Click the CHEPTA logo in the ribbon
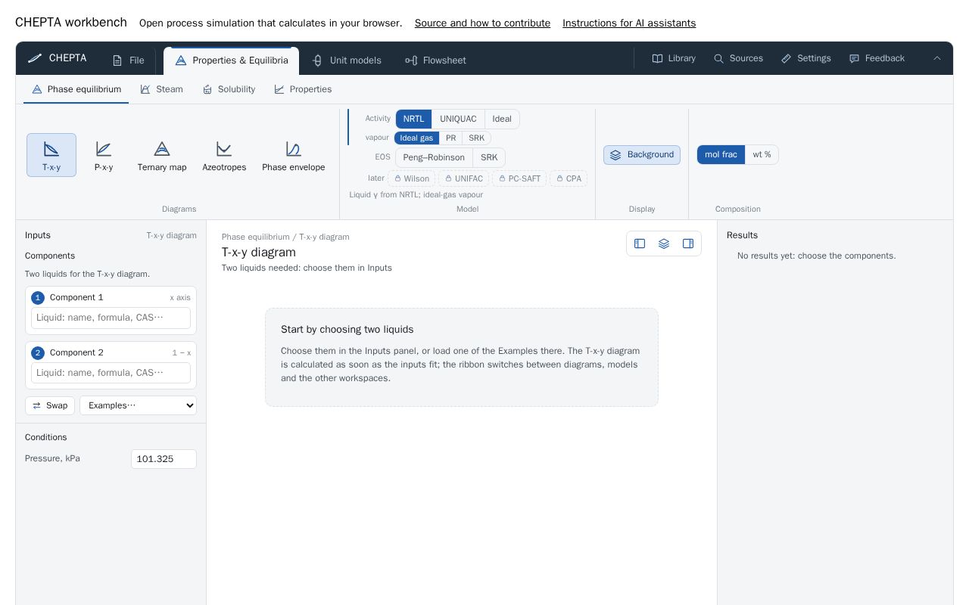Image resolution: width=969 pixels, height=605 pixels. click(58, 58)
